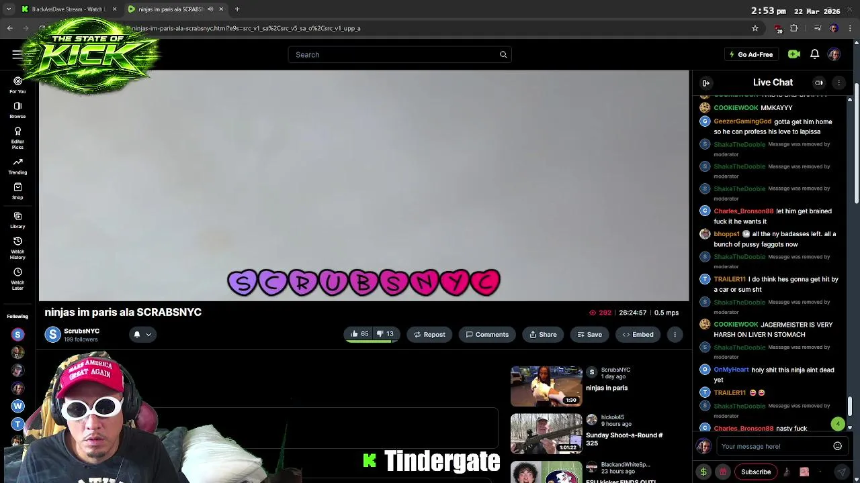Open the Browse section in sidebar
This screenshot has width=860, height=483.
[17, 110]
